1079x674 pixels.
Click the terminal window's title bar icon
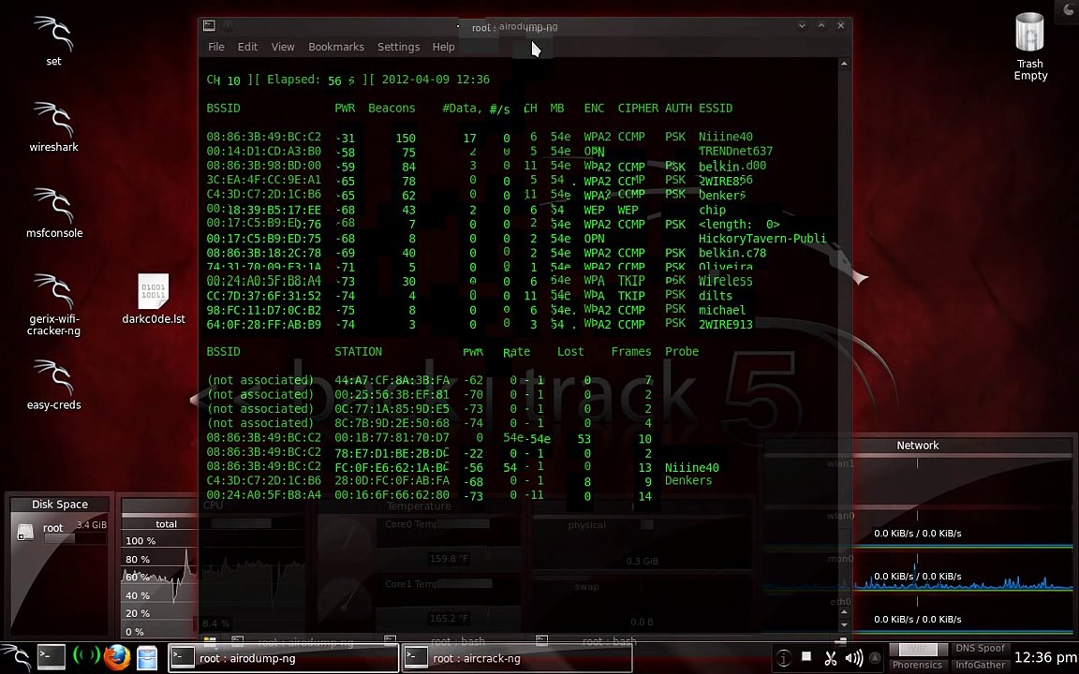coord(209,25)
